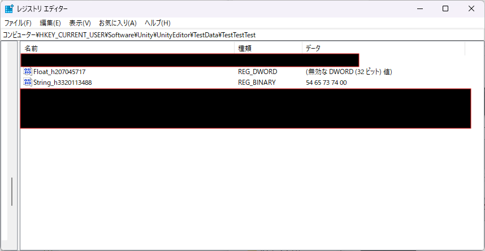Open the ファイル(F) menu
The image size is (485, 251).
pyautogui.click(x=18, y=23)
